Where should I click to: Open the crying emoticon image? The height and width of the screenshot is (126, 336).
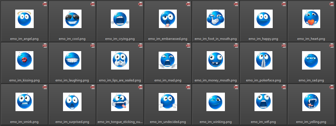pyautogui.click(x=120, y=19)
